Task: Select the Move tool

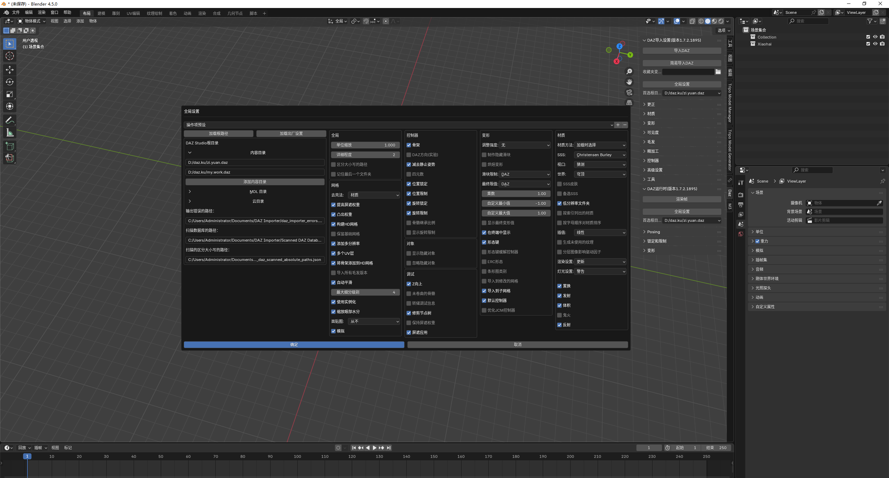Action: (10, 70)
